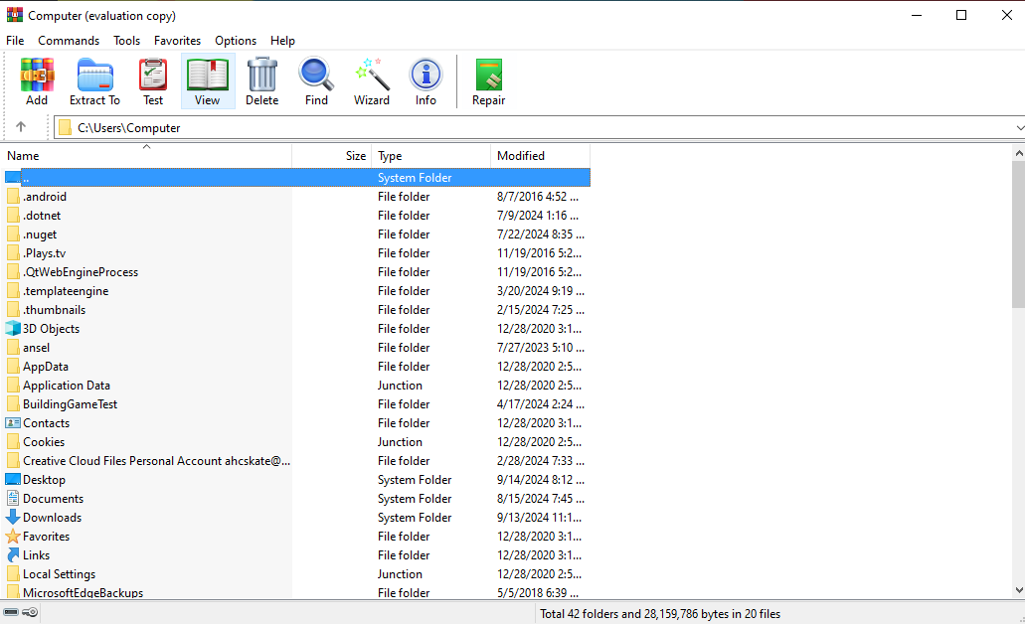Open the File menu
Viewport: 1025px width, 624px height.
point(15,41)
